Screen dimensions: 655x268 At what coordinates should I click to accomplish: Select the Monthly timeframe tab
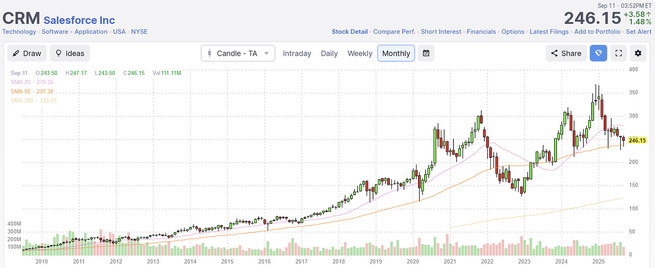tap(396, 53)
